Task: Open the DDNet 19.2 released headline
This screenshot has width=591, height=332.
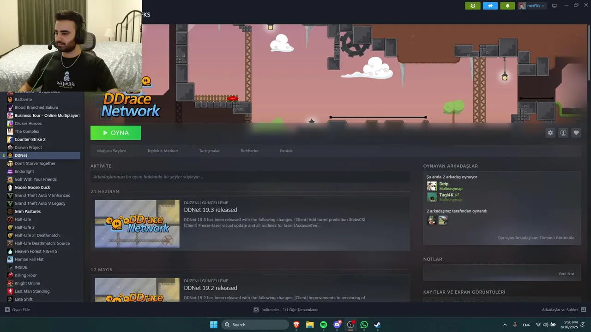Action: (211, 288)
